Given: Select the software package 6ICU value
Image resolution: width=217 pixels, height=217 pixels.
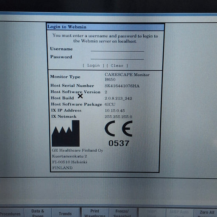Looking at the screenshot, I should (x=110, y=104).
